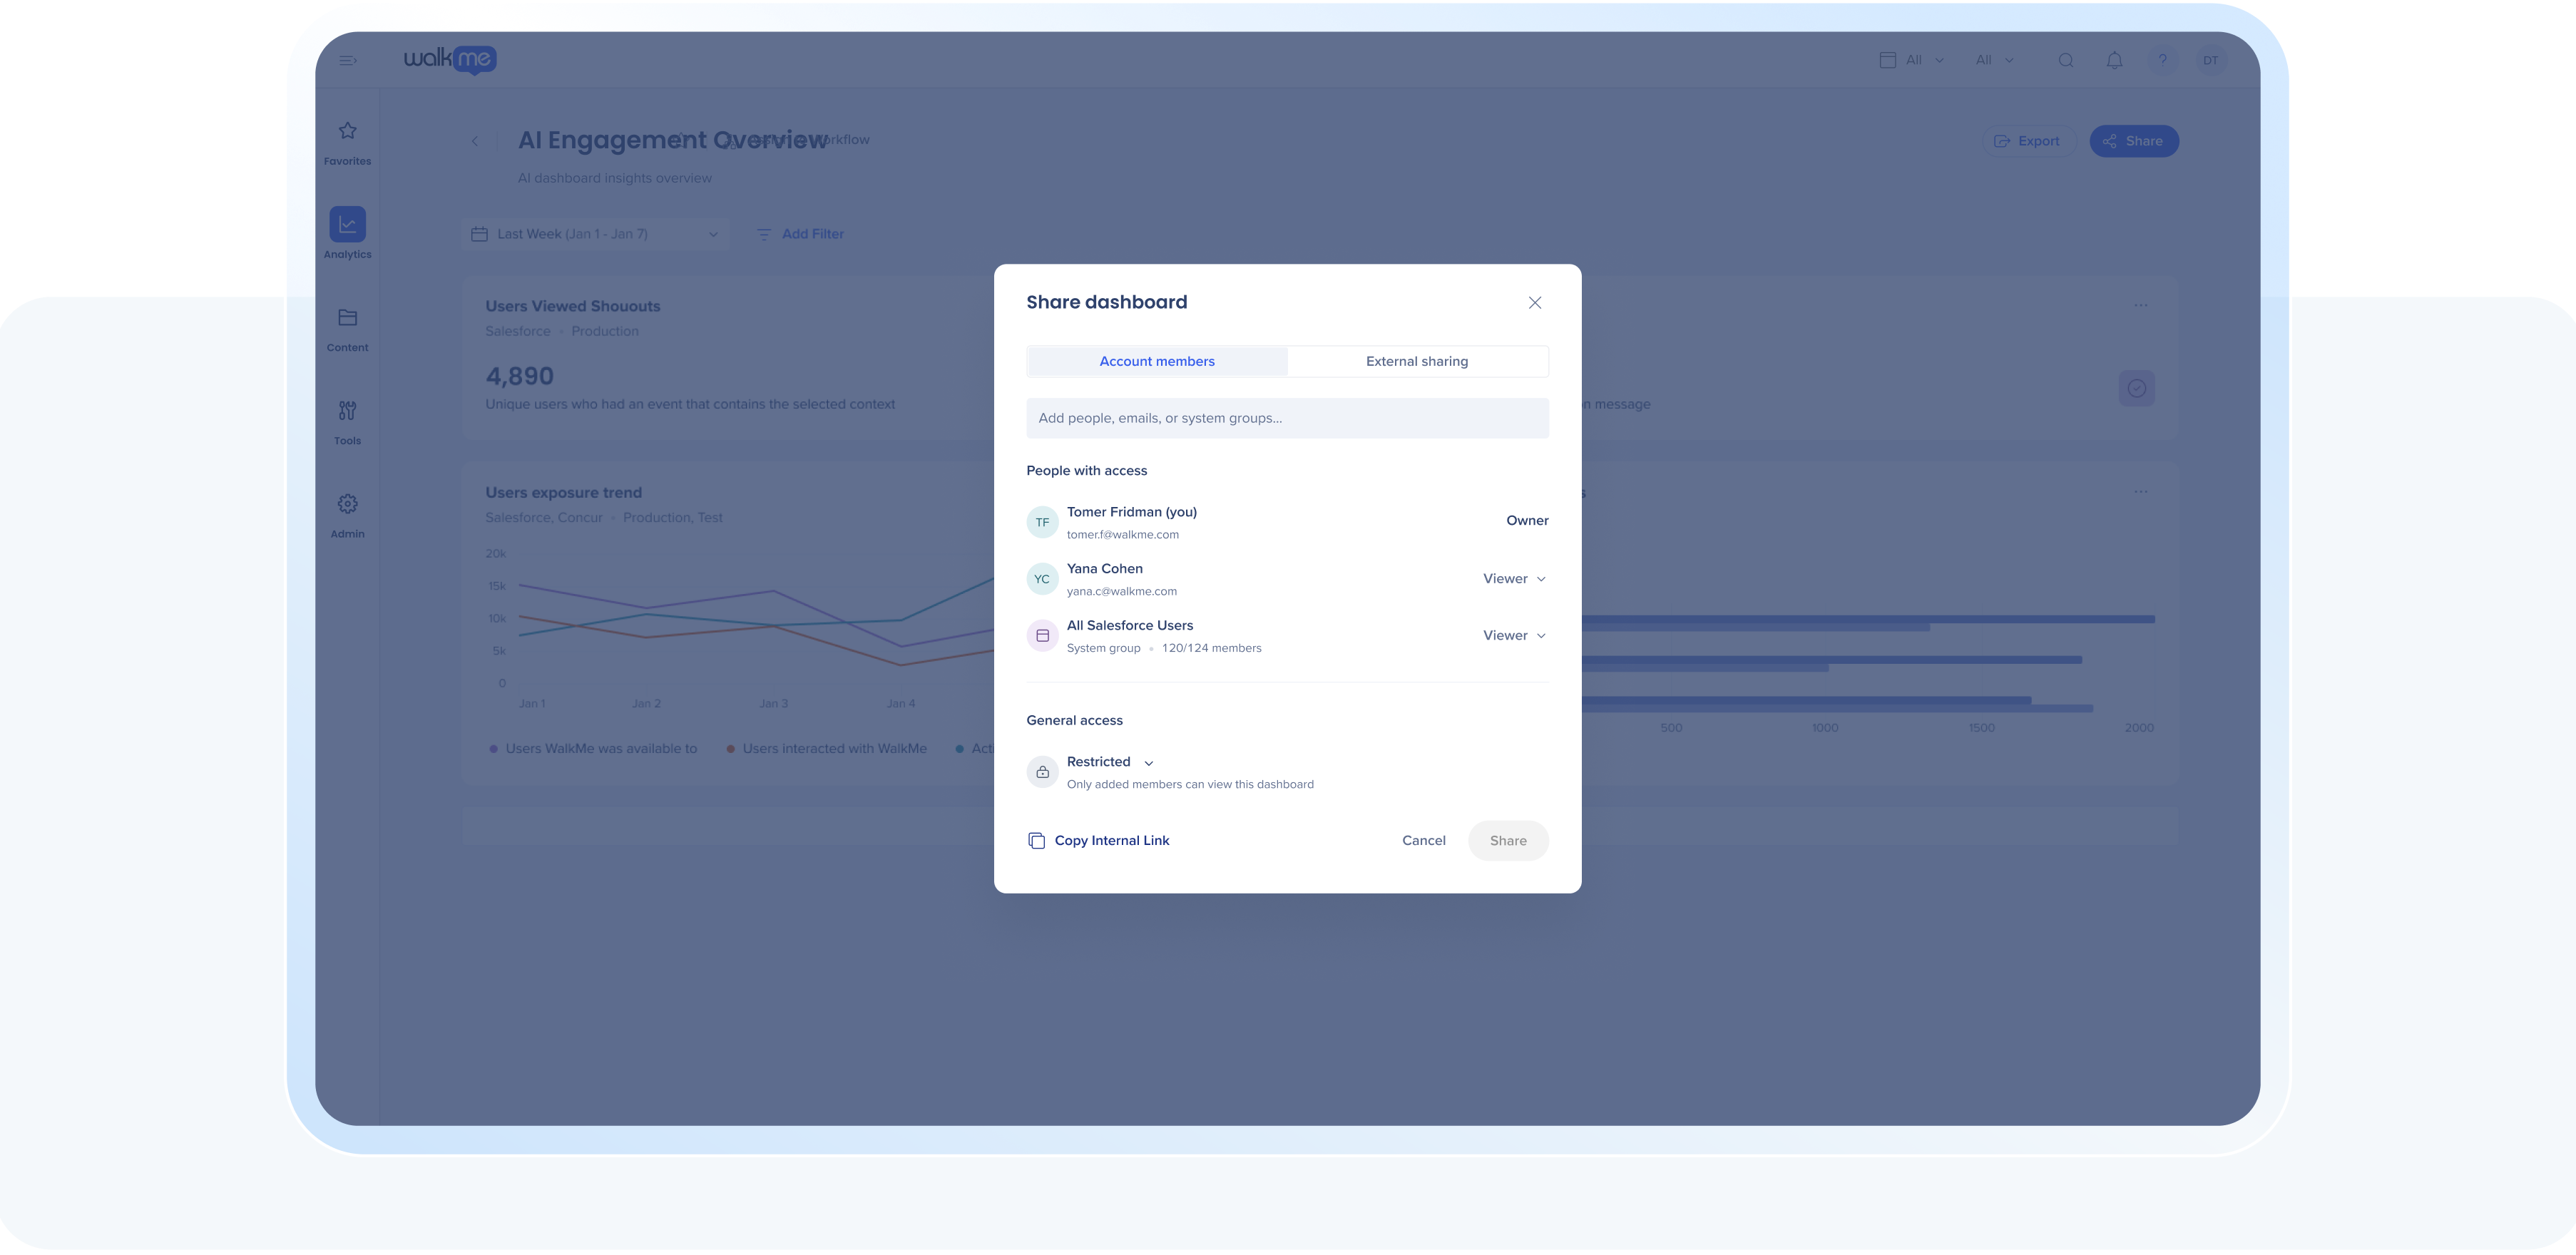The height and width of the screenshot is (1255, 2576).
Task: Go back using the arrow beside the dashboard title
Action: (x=475, y=141)
